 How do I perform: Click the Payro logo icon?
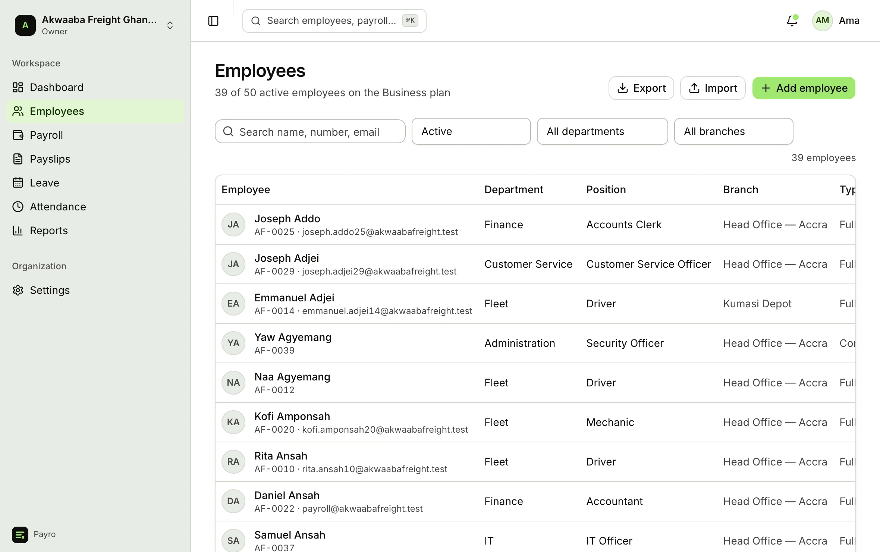(x=20, y=534)
